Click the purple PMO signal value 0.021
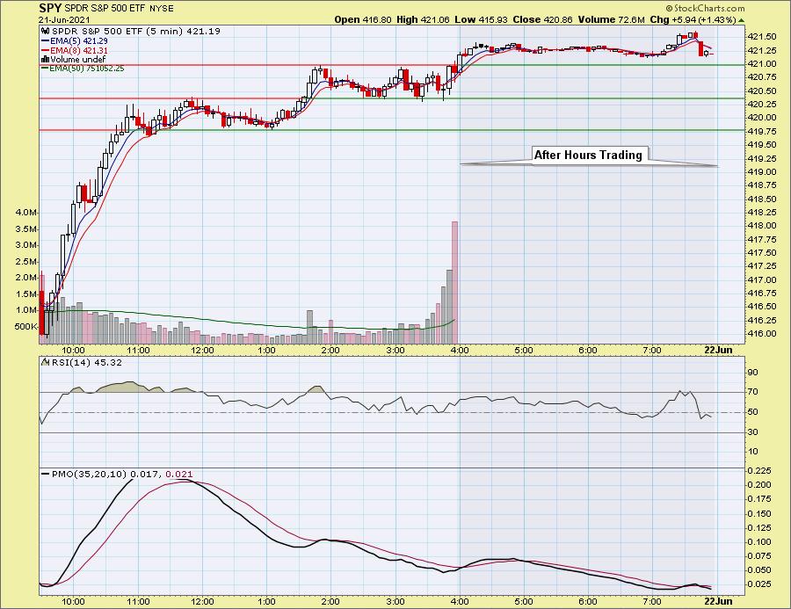The height and width of the screenshot is (609, 791). pyautogui.click(x=178, y=475)
